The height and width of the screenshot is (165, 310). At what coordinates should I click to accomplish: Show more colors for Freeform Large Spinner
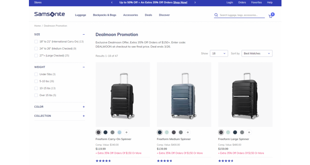(249, 132)
